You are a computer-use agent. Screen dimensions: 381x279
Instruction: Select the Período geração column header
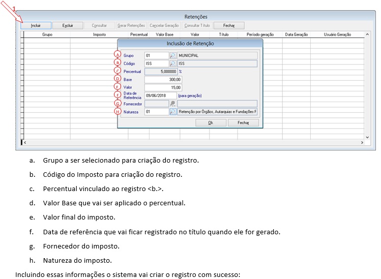click(x=260, y=35)
